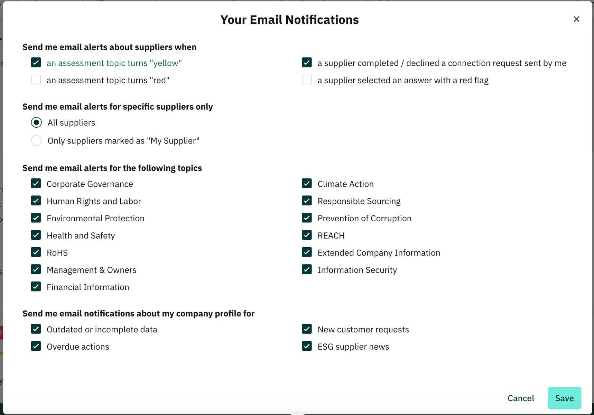Viewport: 594px width, 415px height.
Task: Toggle Health and Safety email alerts
Action: coord(36,235)
